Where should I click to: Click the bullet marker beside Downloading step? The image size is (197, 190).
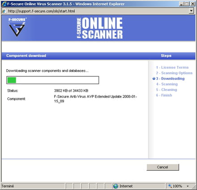click(x=154, y=79)
